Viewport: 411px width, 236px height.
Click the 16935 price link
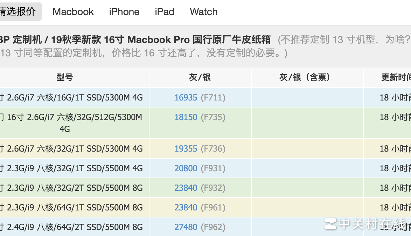click(186, 98)
